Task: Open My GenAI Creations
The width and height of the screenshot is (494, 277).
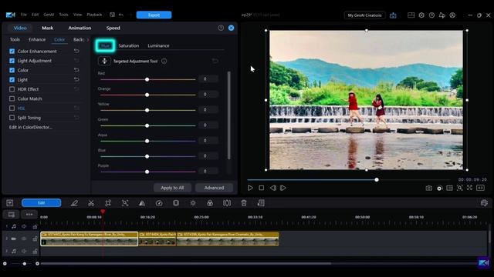Action: [364, 15]
